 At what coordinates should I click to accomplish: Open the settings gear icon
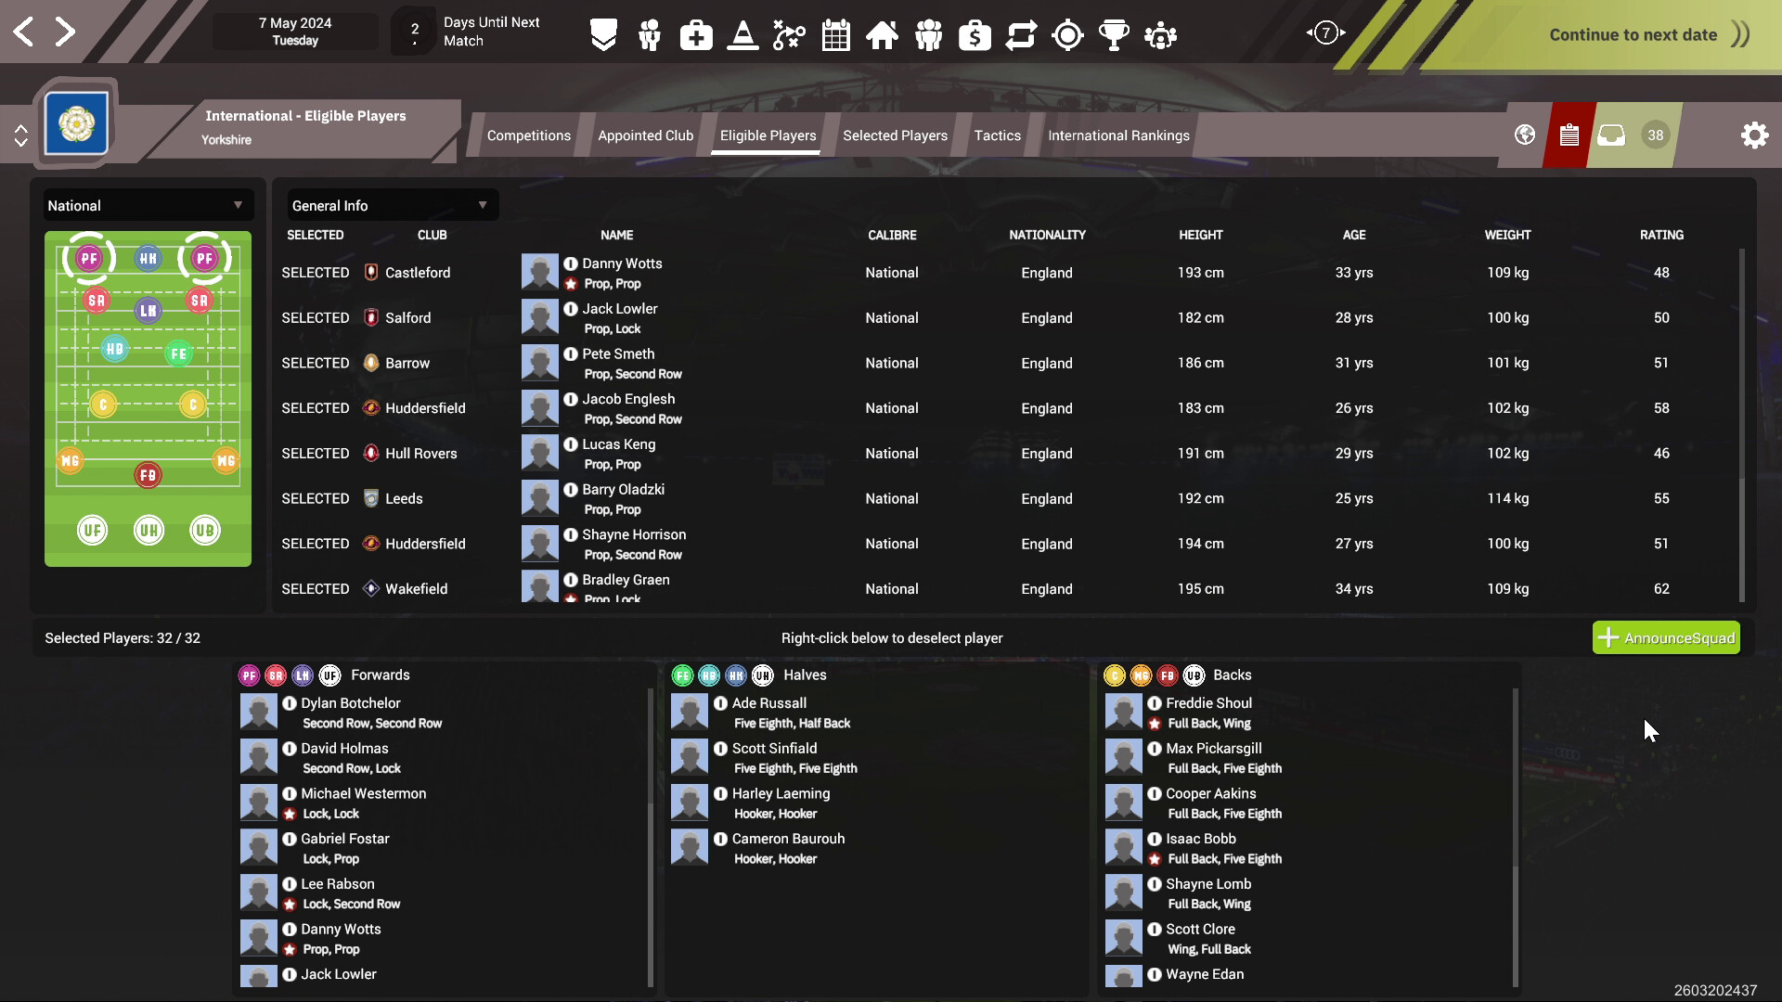tap(1754, 135)
